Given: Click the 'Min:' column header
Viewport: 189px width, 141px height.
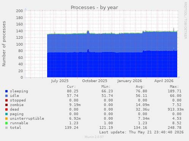Looking at the screenshot, I should (x=106, y=87).
